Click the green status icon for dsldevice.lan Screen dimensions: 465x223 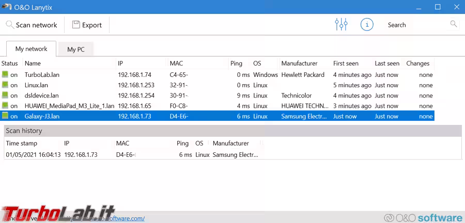(5, 95)
